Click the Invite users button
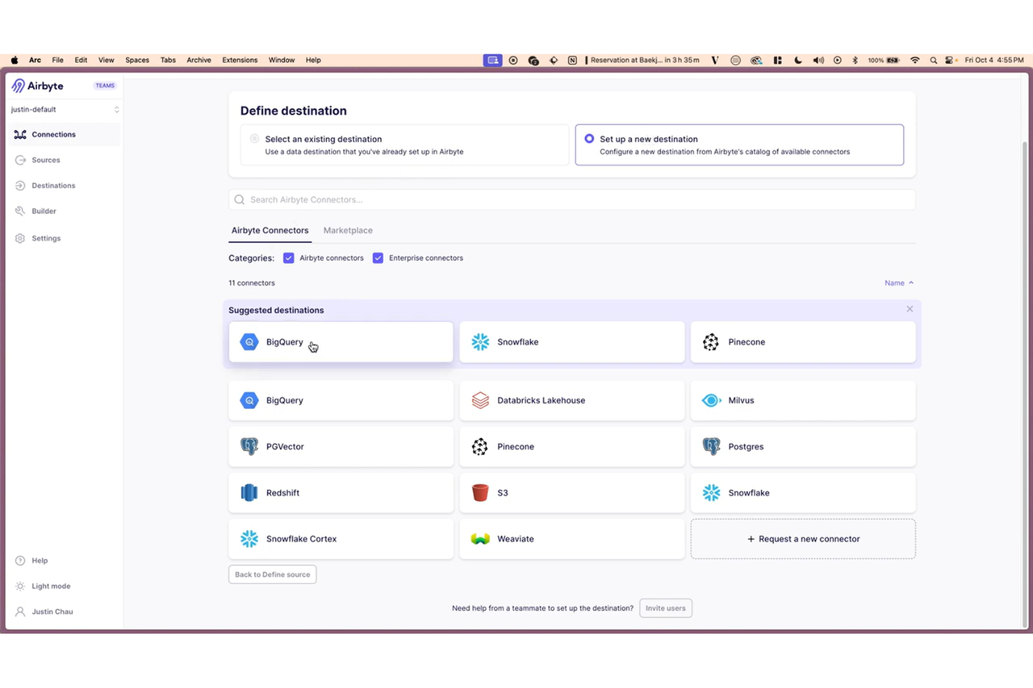Viewport: 1033px width, 688px height. 665,608
